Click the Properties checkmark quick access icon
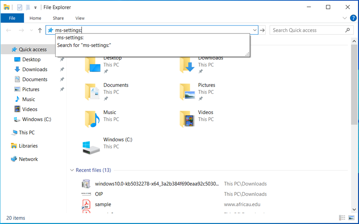 20,7
